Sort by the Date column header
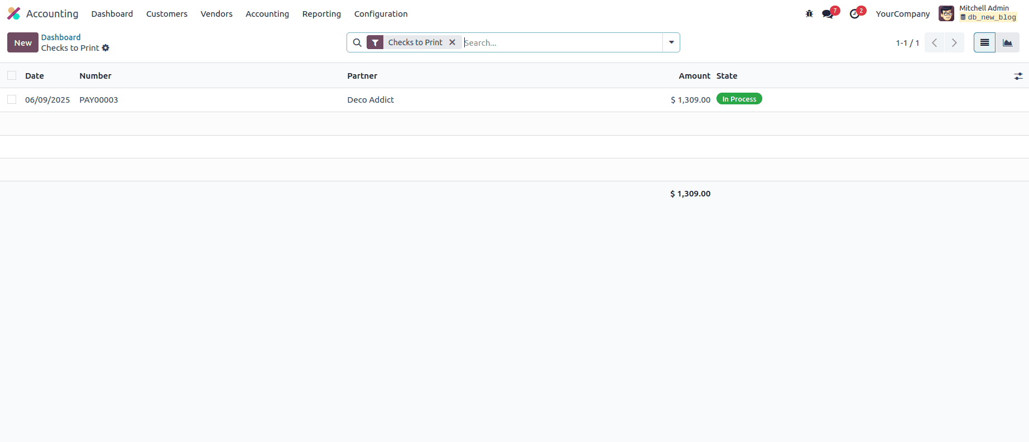The width and height of the screenshot is (1029, 442). tap(35, 76)
